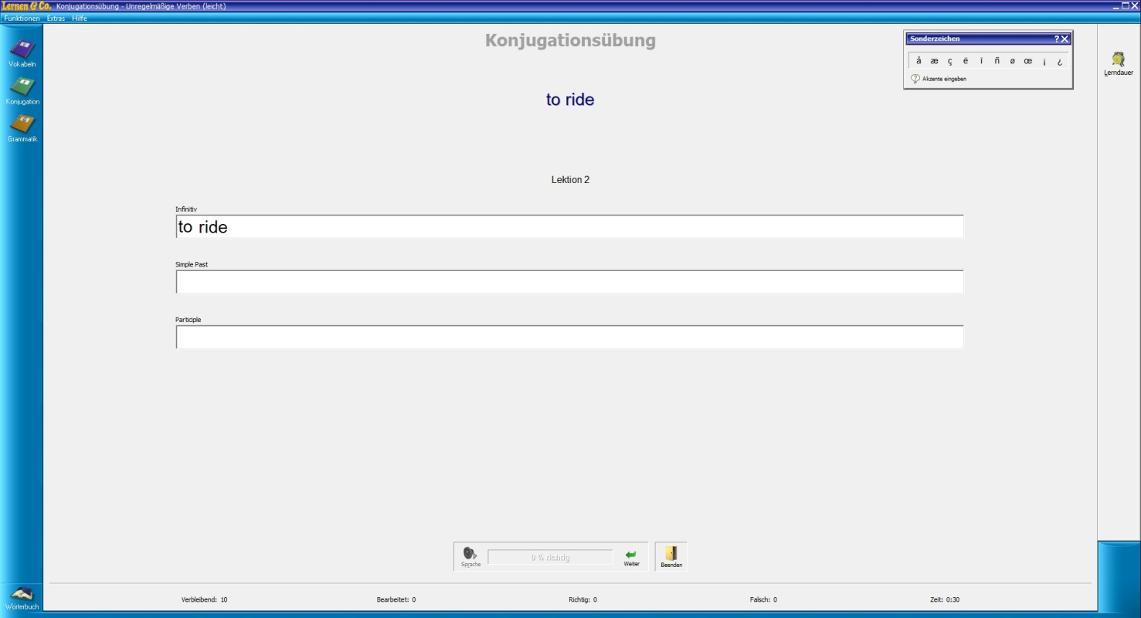Image resolution: width=1141 pixels, height=618 pixels.
Task: Open the Funktionen menu
Action: coord(22,19)
